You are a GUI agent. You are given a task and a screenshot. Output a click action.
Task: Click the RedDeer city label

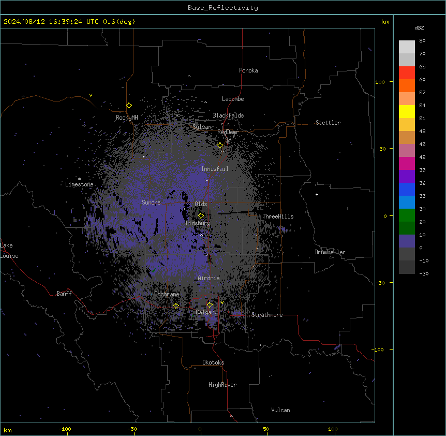pos(228,132)
